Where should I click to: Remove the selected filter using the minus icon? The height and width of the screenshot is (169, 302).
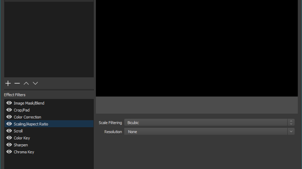pyautogui.click(x=17, y=83)
